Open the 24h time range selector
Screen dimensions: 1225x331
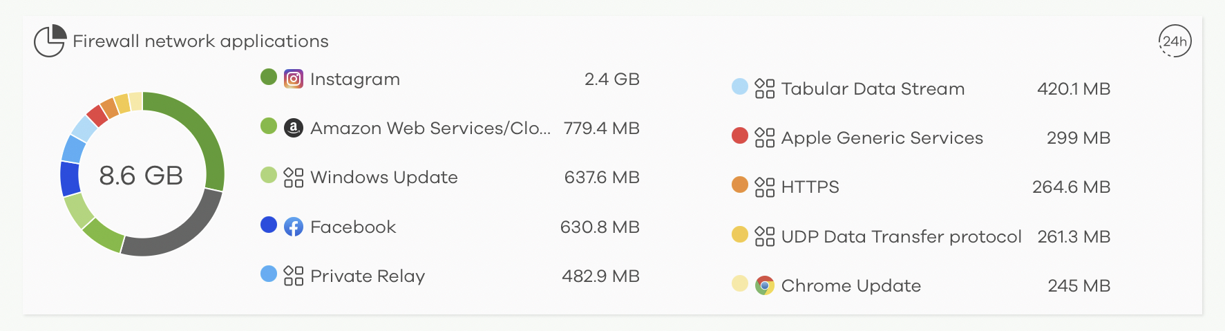(x=1175, y=41)
